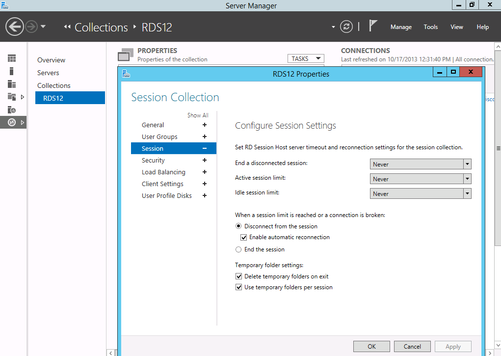
Task: Open the TASKS dropdown in Properties
Action: (x=306, y=58)
